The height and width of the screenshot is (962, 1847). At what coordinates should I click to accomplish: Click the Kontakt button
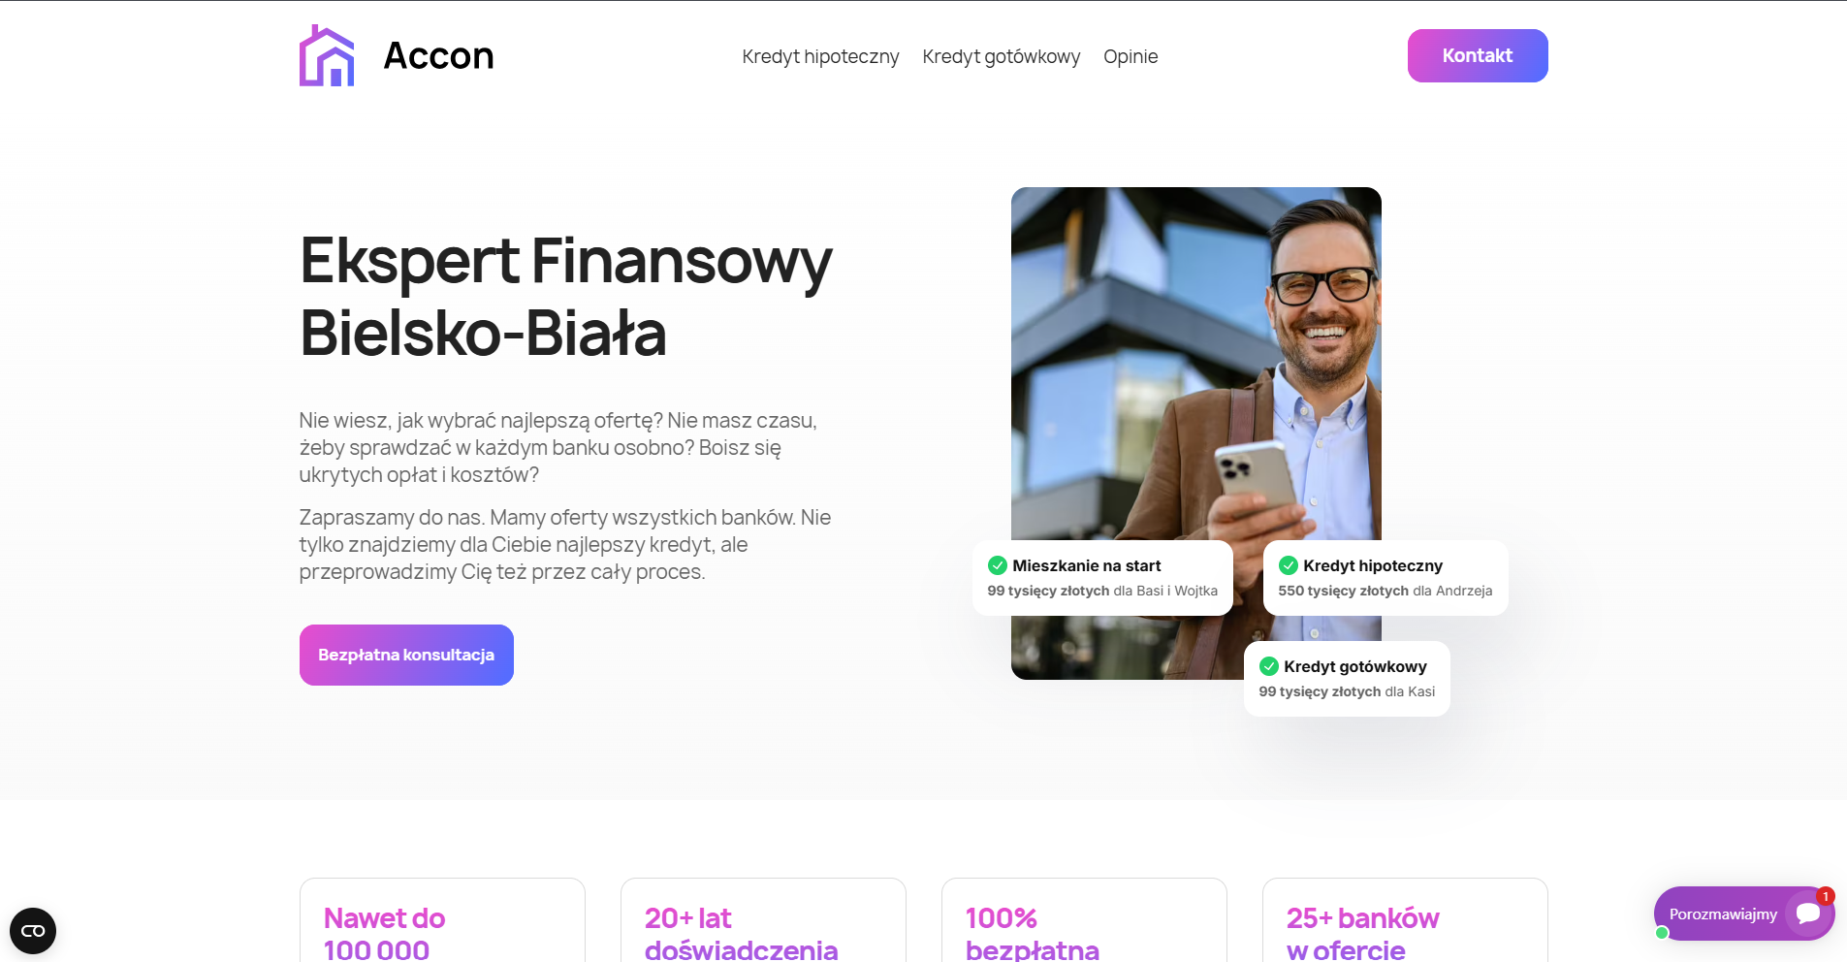pyautogui.click(x=1478, y=55)
